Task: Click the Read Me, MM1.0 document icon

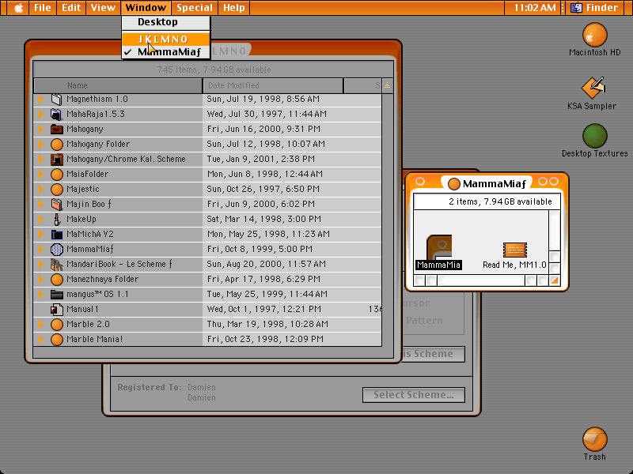Action: tap(515, 250)
